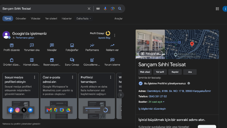Open Yorumları oku reviews icon
This screenshot has width=227, height=128.
[x=32, y=45]
